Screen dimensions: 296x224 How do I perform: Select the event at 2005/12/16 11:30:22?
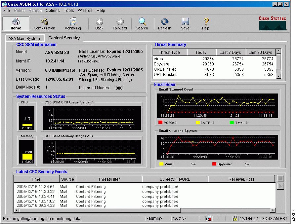pos(145,192)
